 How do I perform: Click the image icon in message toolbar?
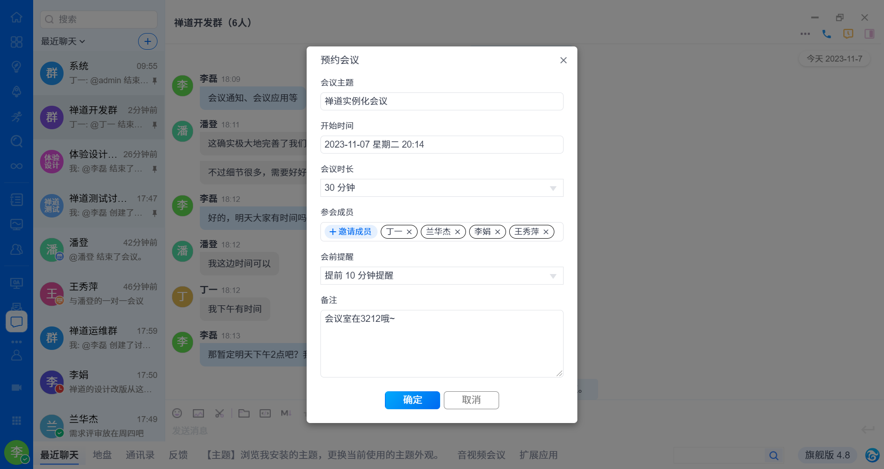coord(198,413)
